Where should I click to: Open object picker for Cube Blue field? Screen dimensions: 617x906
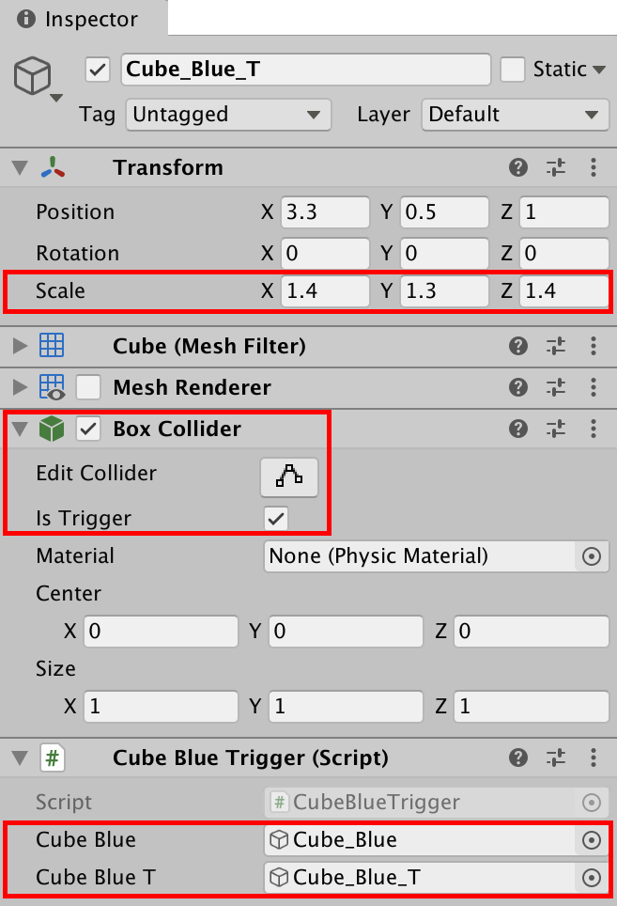pyautogui.click(x=591, y=840)
